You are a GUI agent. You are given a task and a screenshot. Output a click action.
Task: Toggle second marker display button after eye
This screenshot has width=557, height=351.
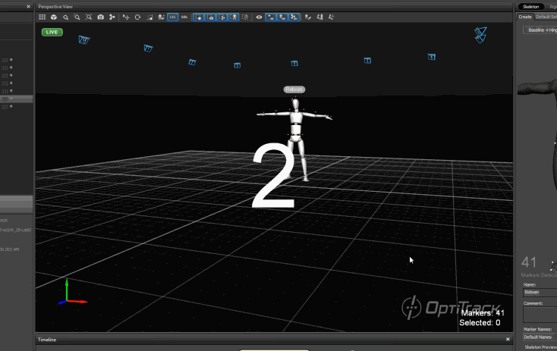tap(282, 17)
